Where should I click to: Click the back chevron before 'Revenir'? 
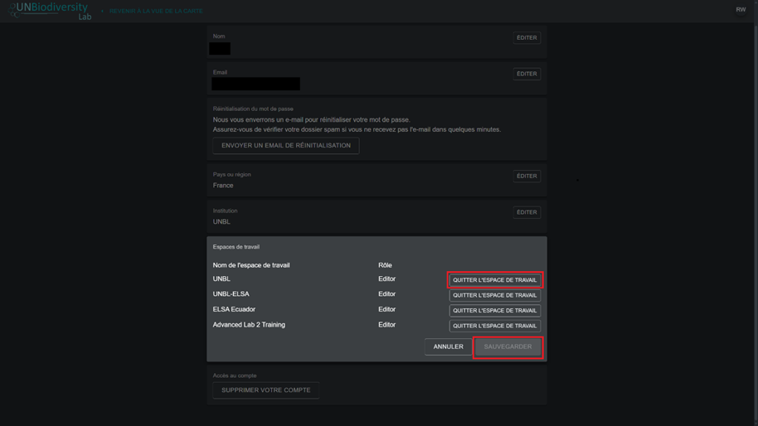pos(103,12)
